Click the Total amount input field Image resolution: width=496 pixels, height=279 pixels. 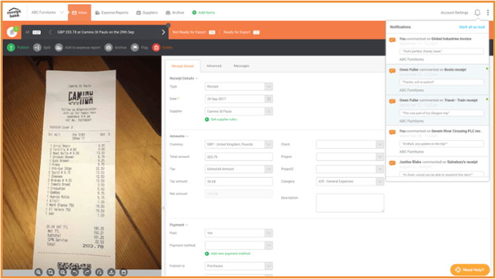coord(239,156)
